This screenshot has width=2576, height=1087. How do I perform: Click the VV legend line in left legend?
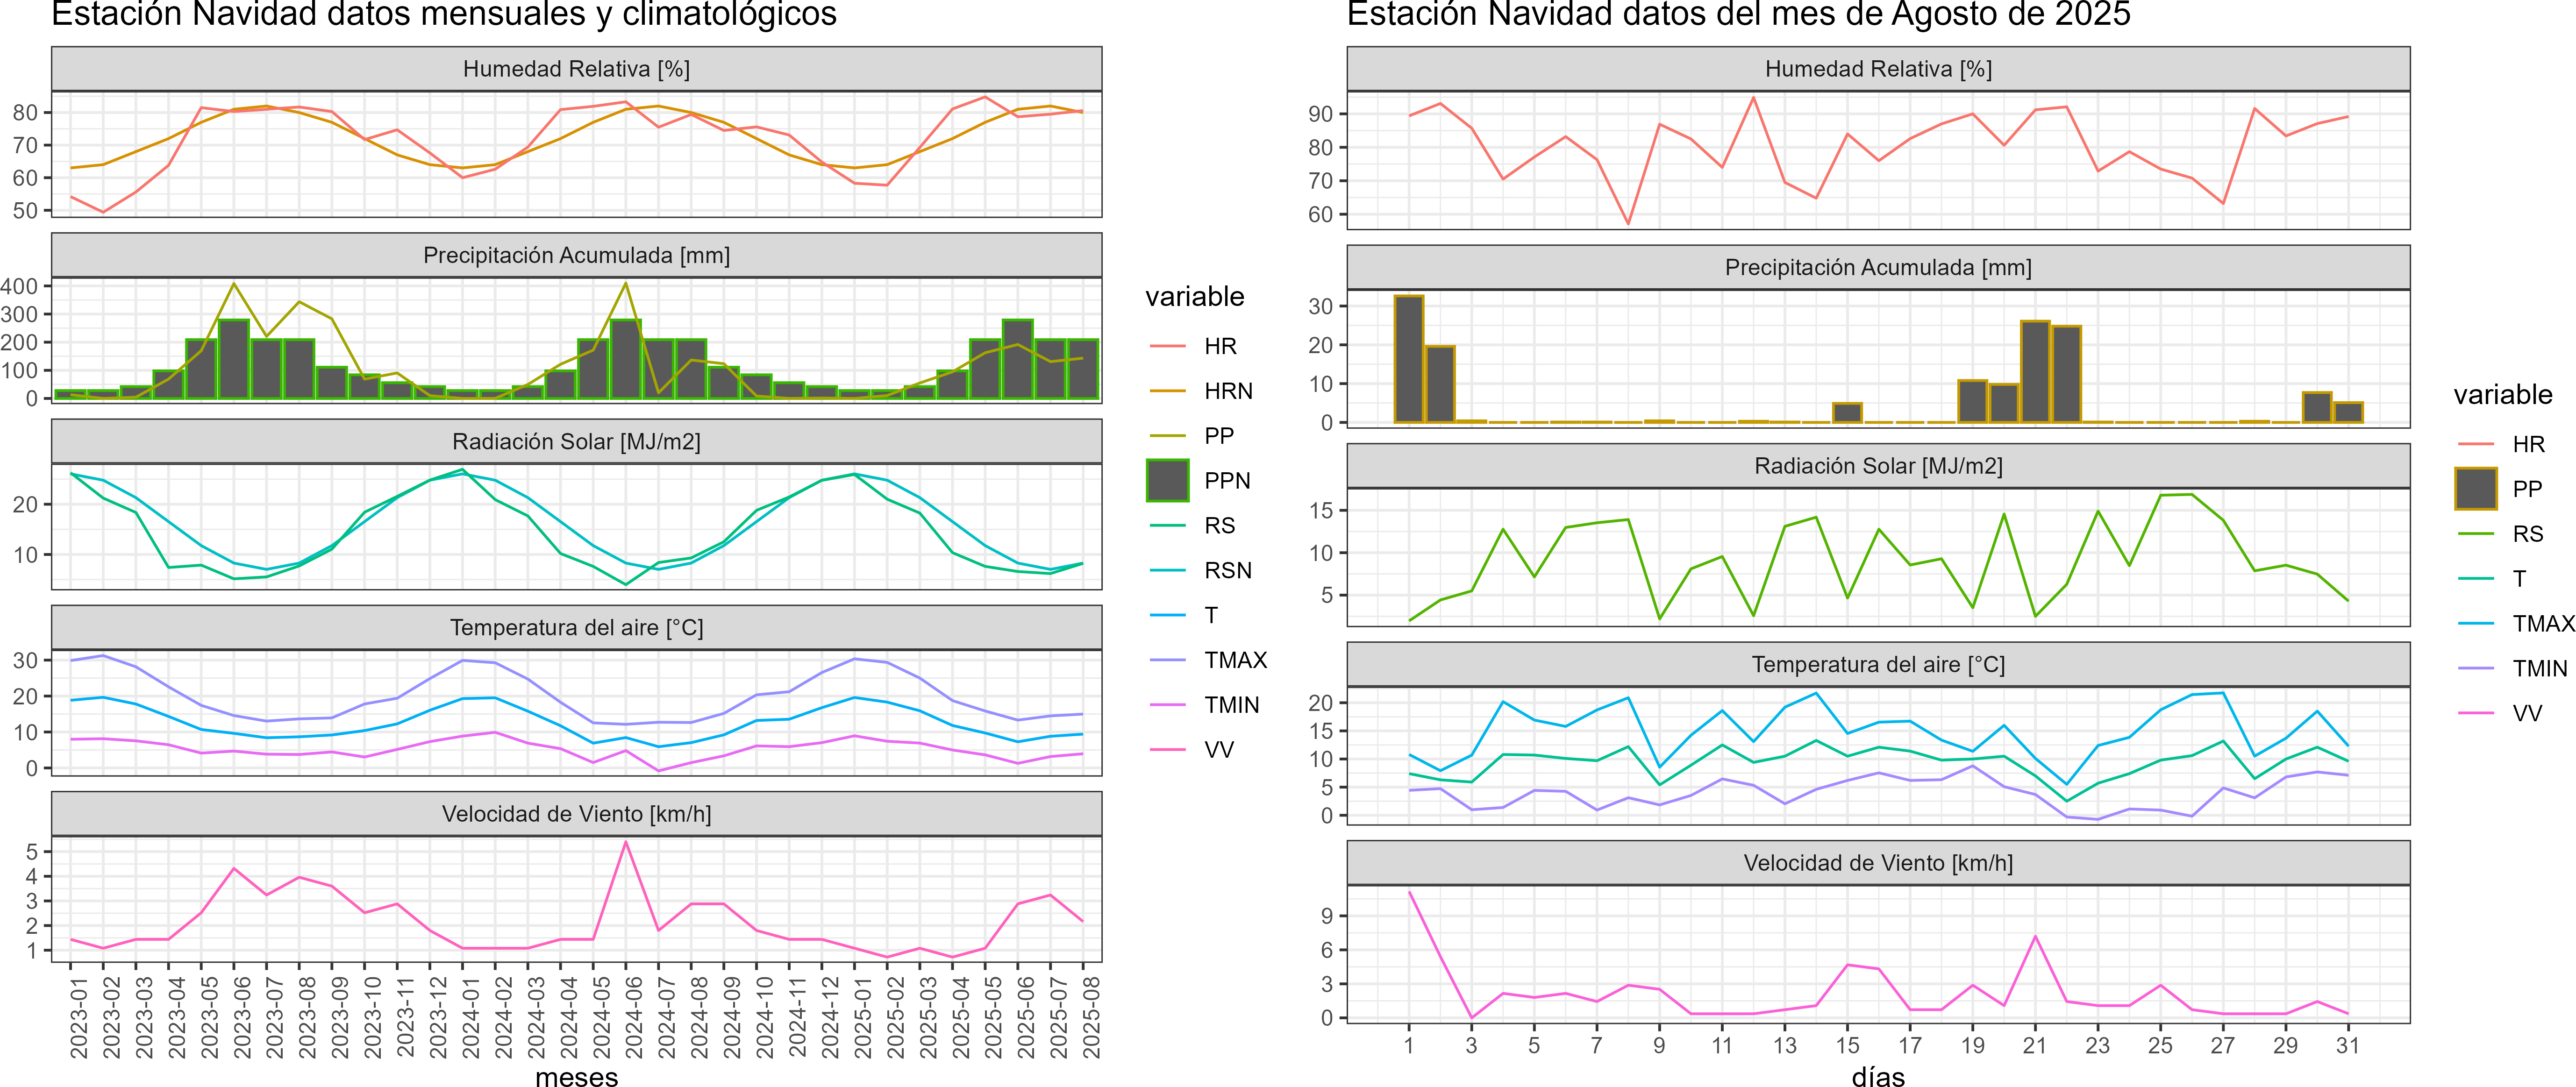(x=1167, y=749)
